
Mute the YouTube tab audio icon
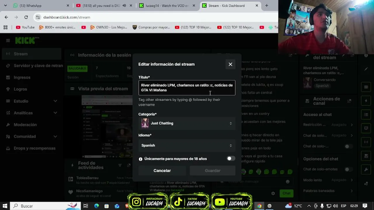pos(124,6)
